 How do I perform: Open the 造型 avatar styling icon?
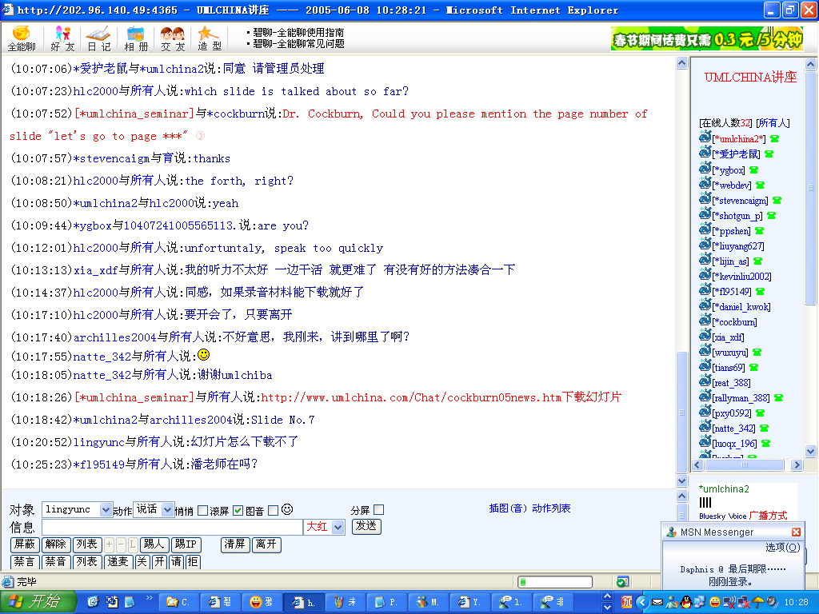point(210,39)
